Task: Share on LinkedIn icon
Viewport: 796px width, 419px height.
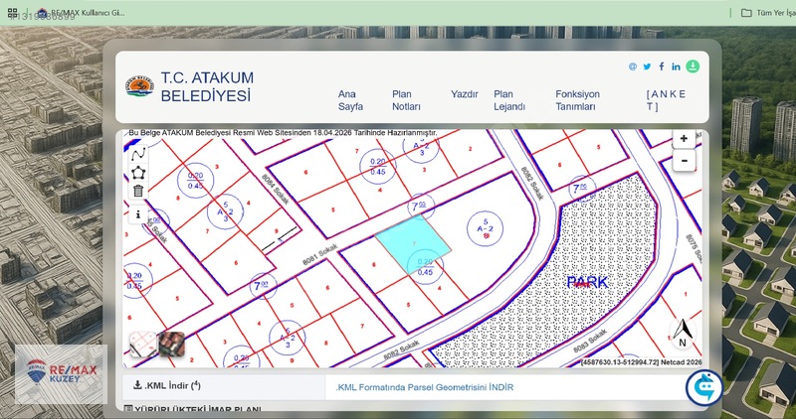Action: coord(676,67)
